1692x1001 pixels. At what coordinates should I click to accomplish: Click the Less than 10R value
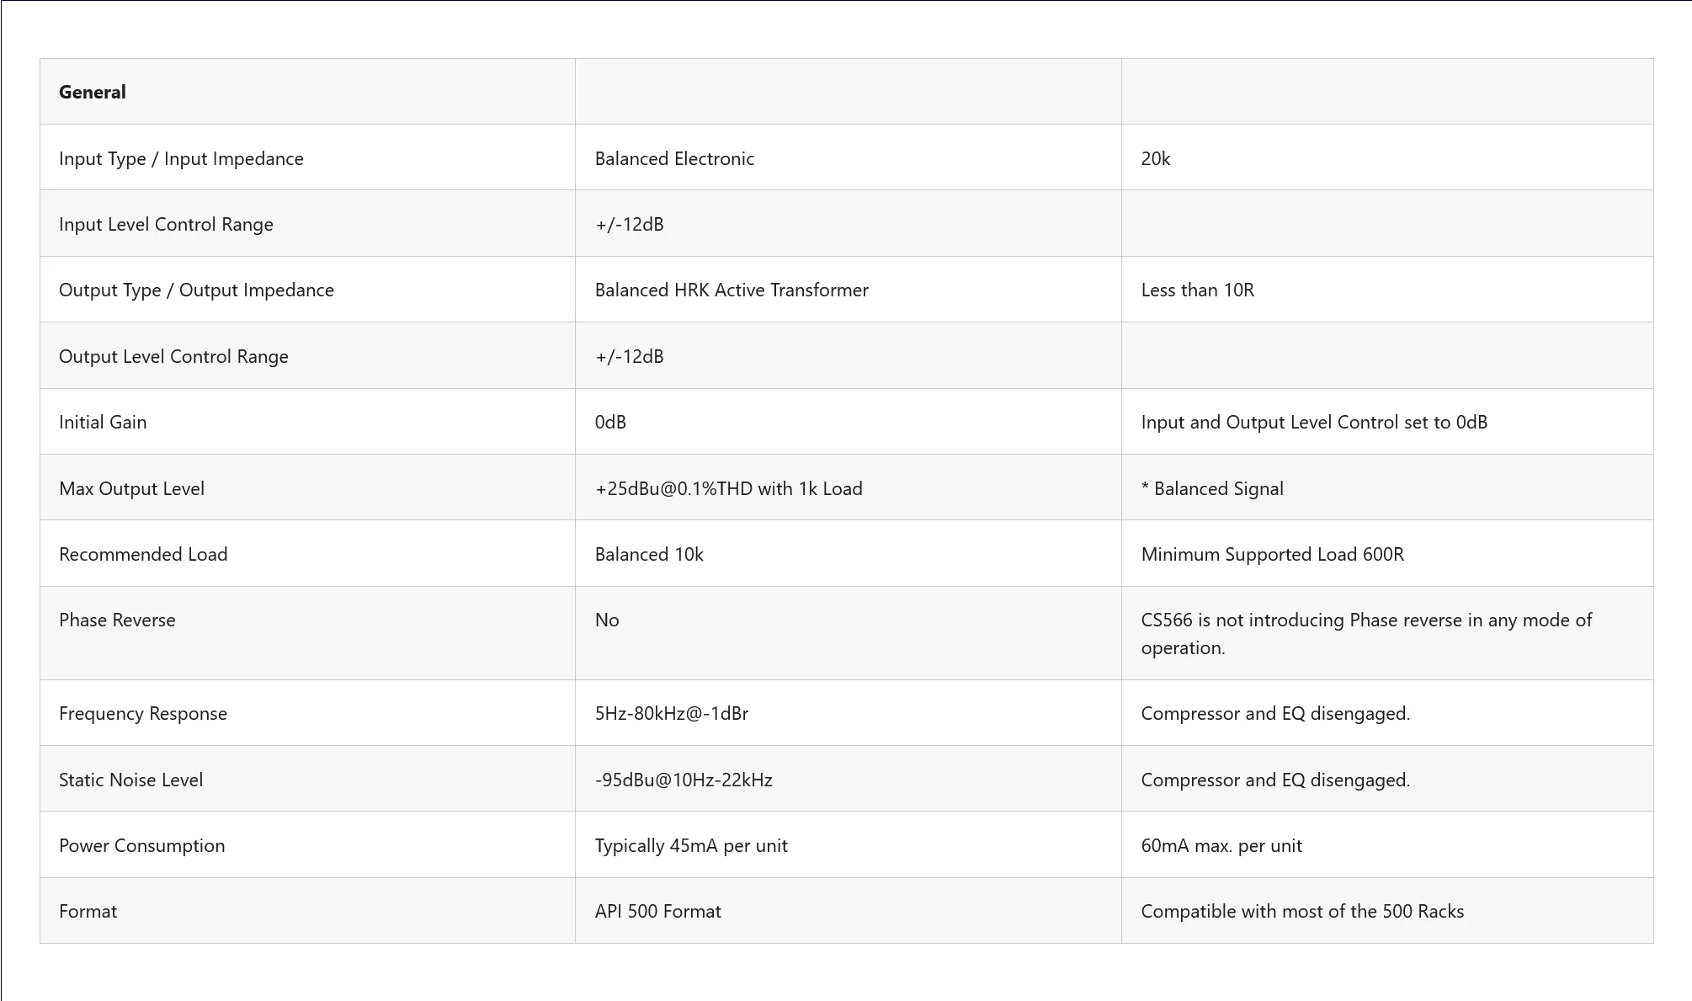coord(1197,290)
